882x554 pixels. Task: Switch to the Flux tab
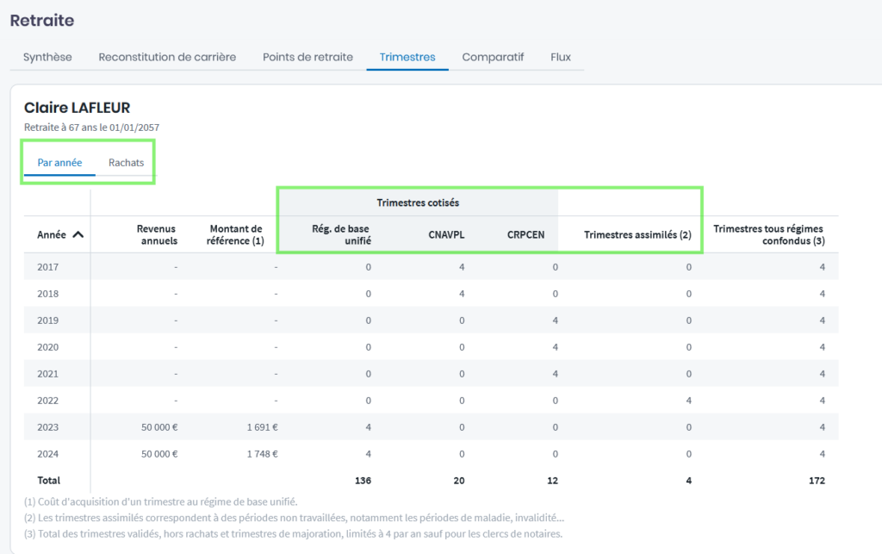[561, 57]
